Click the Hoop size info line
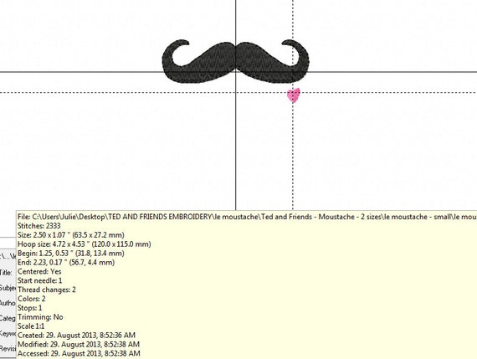 click(85, 244)
